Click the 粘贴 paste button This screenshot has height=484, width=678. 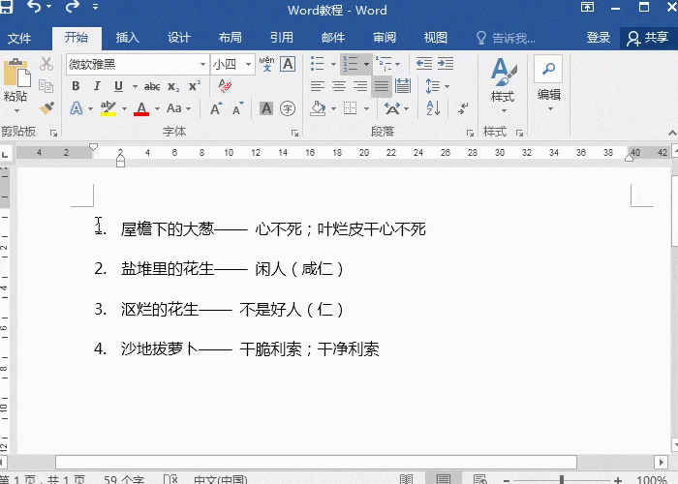(x=16, y=85)
